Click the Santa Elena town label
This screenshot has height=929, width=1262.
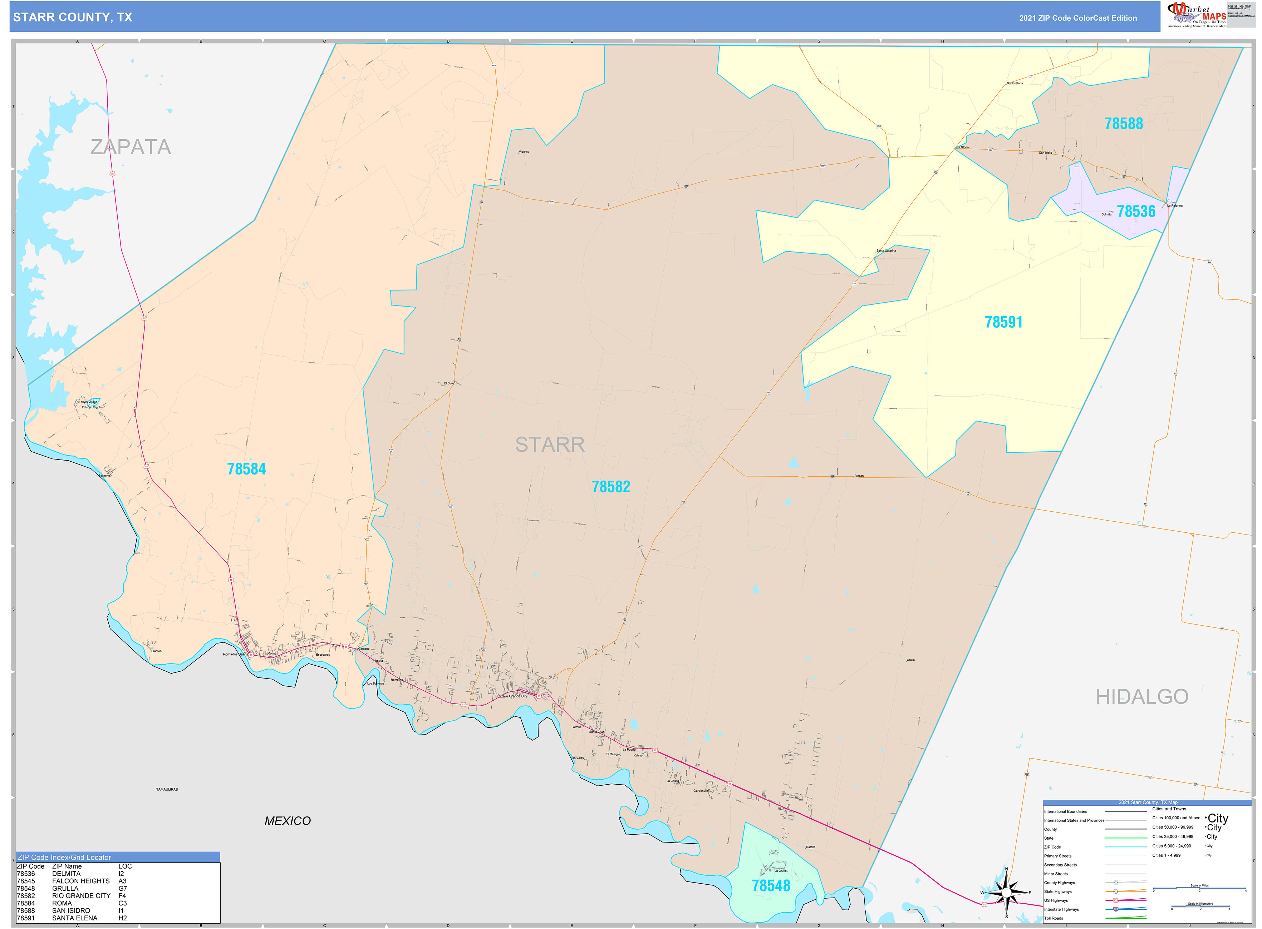[x=1015, y=83]
